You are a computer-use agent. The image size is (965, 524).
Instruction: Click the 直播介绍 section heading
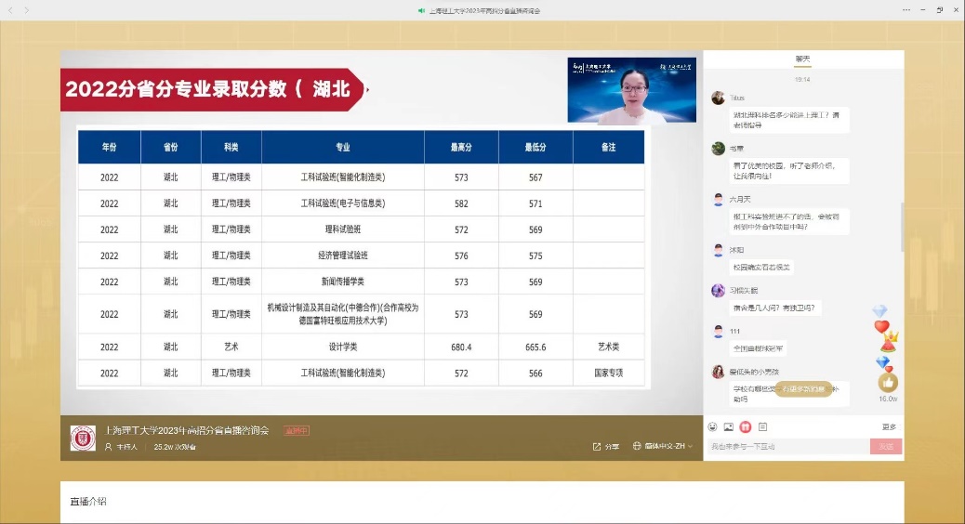point(88,502)
